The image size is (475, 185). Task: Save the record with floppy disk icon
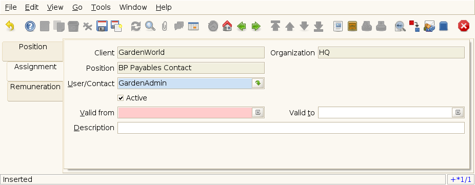click(102, 26)
